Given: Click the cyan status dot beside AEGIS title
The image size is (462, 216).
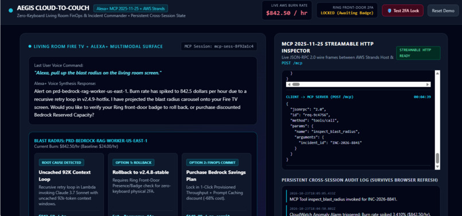Looking at the screenshot, I should [11, 10].
